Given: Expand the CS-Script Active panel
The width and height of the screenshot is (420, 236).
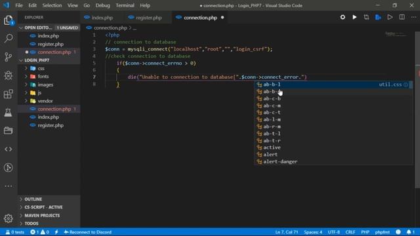Looking at the screenshot, I should point(49,207).
